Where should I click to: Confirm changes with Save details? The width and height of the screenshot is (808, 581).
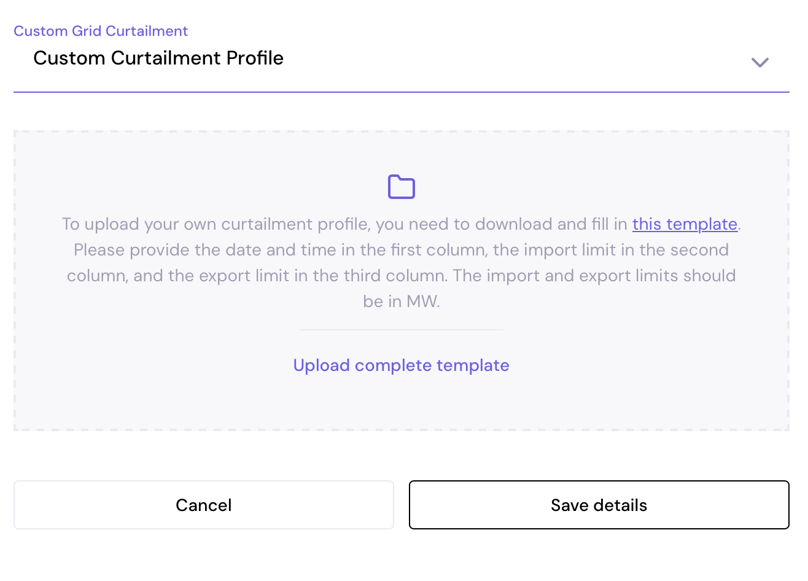pyautogui.click(x=599, y=504)
